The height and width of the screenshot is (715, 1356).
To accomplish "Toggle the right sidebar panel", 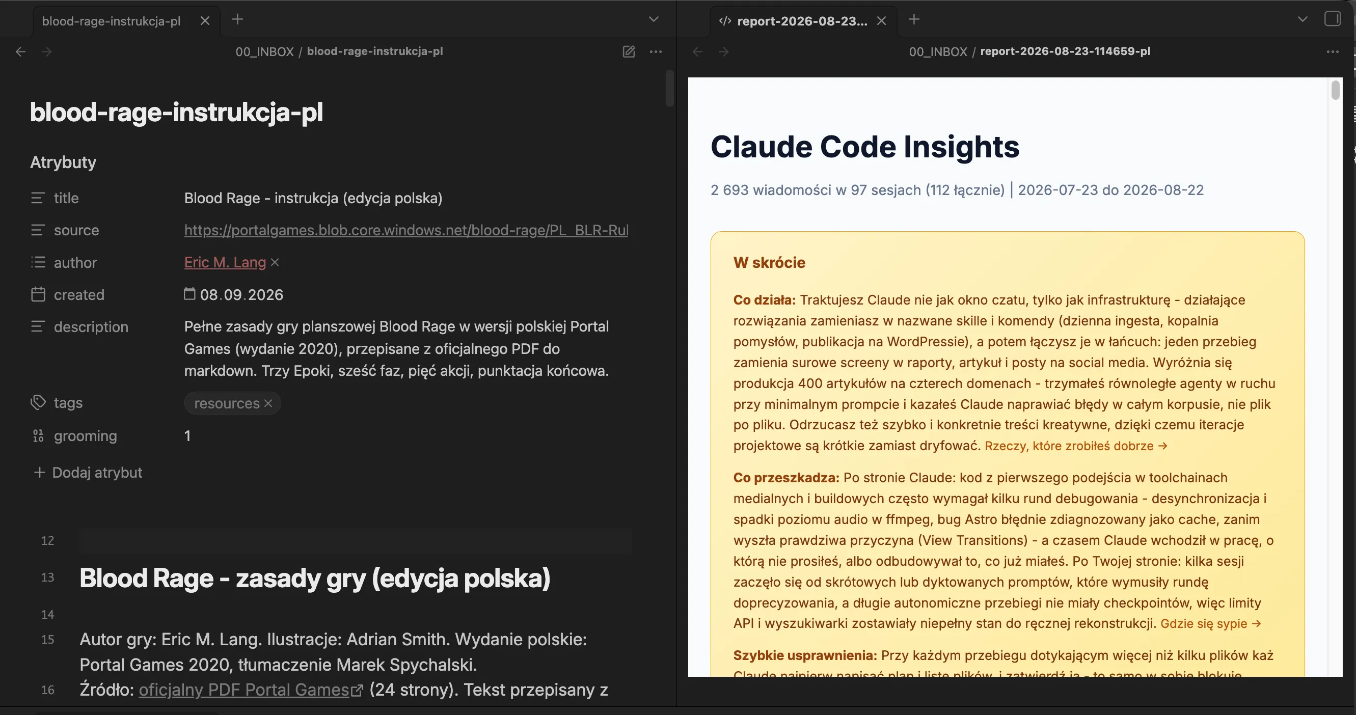I will click(1332, 19).
